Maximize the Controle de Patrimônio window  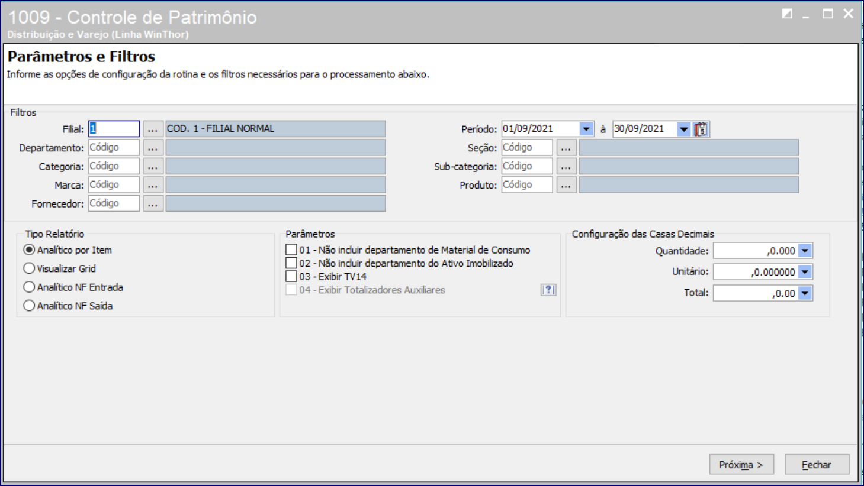pos(828,14)
